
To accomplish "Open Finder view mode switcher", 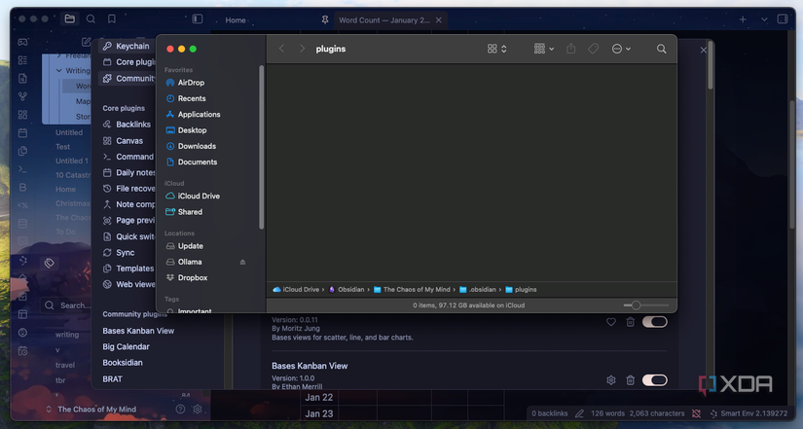I will [x=496, y=49].
